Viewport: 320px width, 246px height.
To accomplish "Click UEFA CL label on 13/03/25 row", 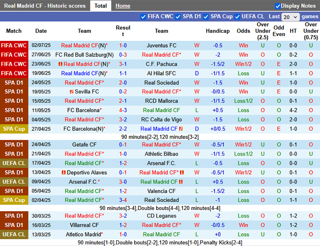I will (x=14, y=235).
